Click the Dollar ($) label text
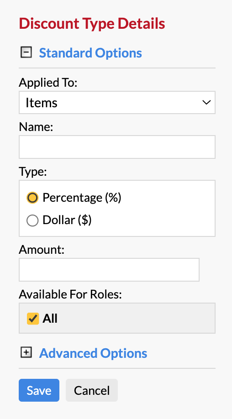Viewport: 232px width, 419px height. pyautogui.click(x=67, y=220)
